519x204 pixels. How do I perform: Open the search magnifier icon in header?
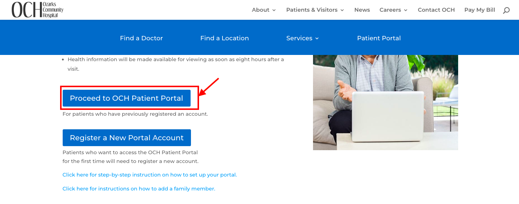(x=506, y=10)
